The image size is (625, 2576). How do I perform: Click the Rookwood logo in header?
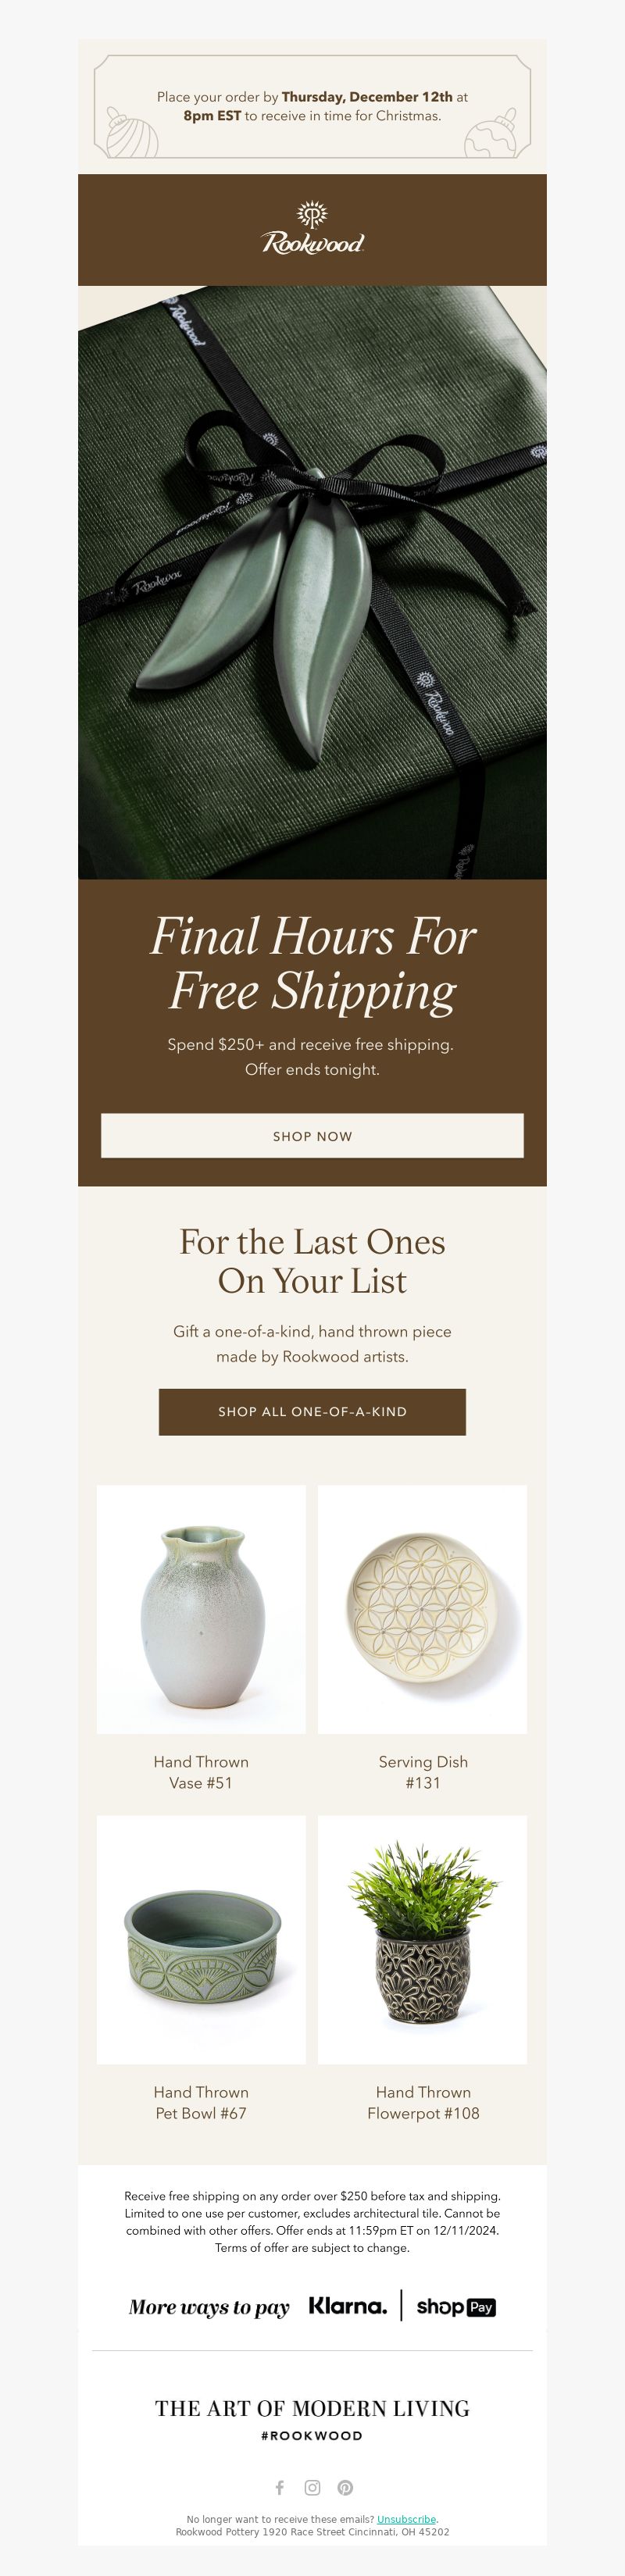click(312, 228)
